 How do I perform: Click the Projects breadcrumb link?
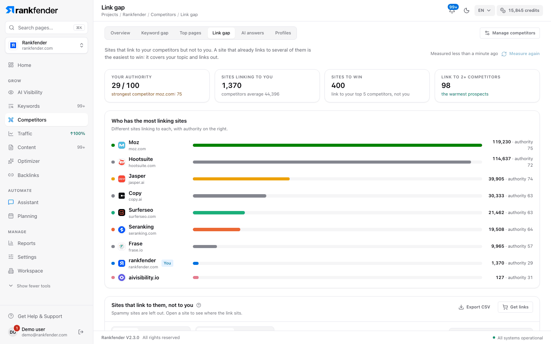(110, 15)
